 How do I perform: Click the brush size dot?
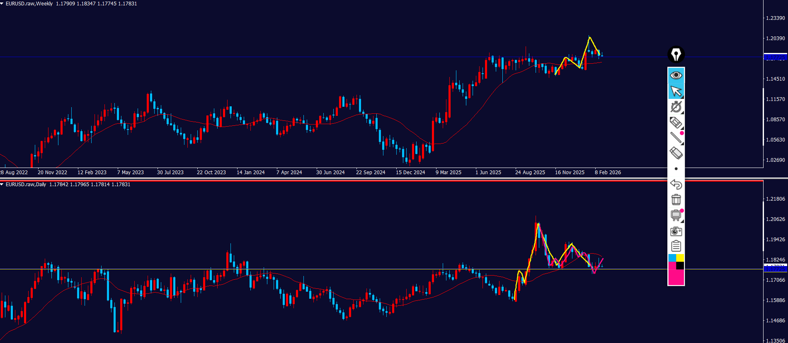(x=676, y=169)
